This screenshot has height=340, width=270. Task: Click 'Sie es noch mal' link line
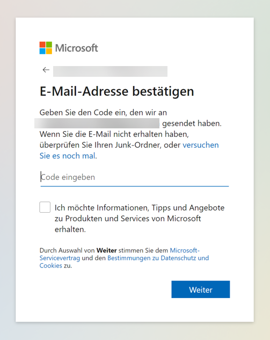68,156
